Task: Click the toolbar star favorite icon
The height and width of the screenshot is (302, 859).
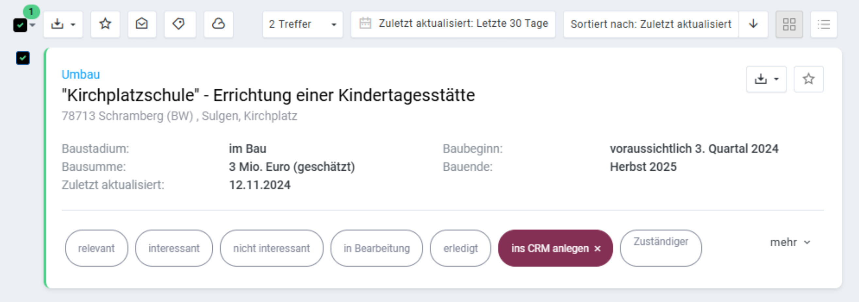Action: (106, 24)
